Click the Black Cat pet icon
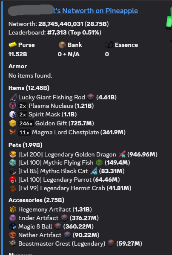 click(x=13, y=171)
